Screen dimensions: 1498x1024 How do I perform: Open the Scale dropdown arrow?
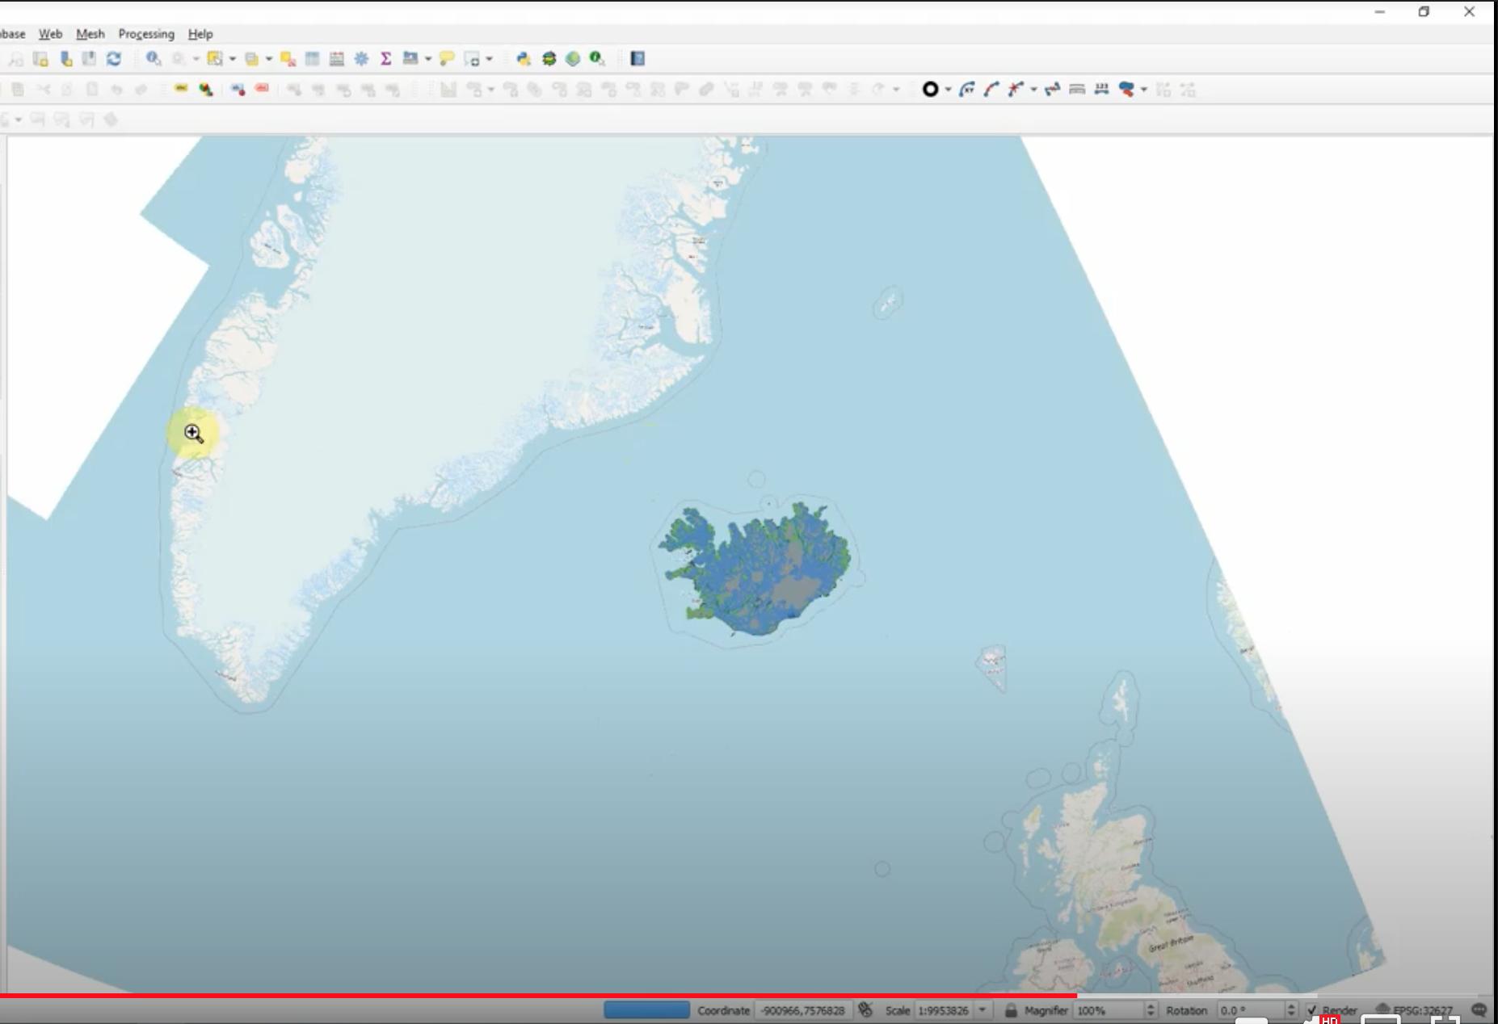coord(983,1010)
